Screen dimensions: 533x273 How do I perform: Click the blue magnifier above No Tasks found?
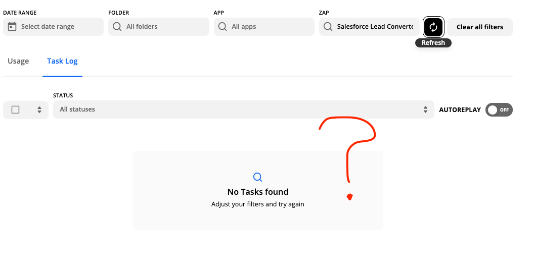pos(258,177)
